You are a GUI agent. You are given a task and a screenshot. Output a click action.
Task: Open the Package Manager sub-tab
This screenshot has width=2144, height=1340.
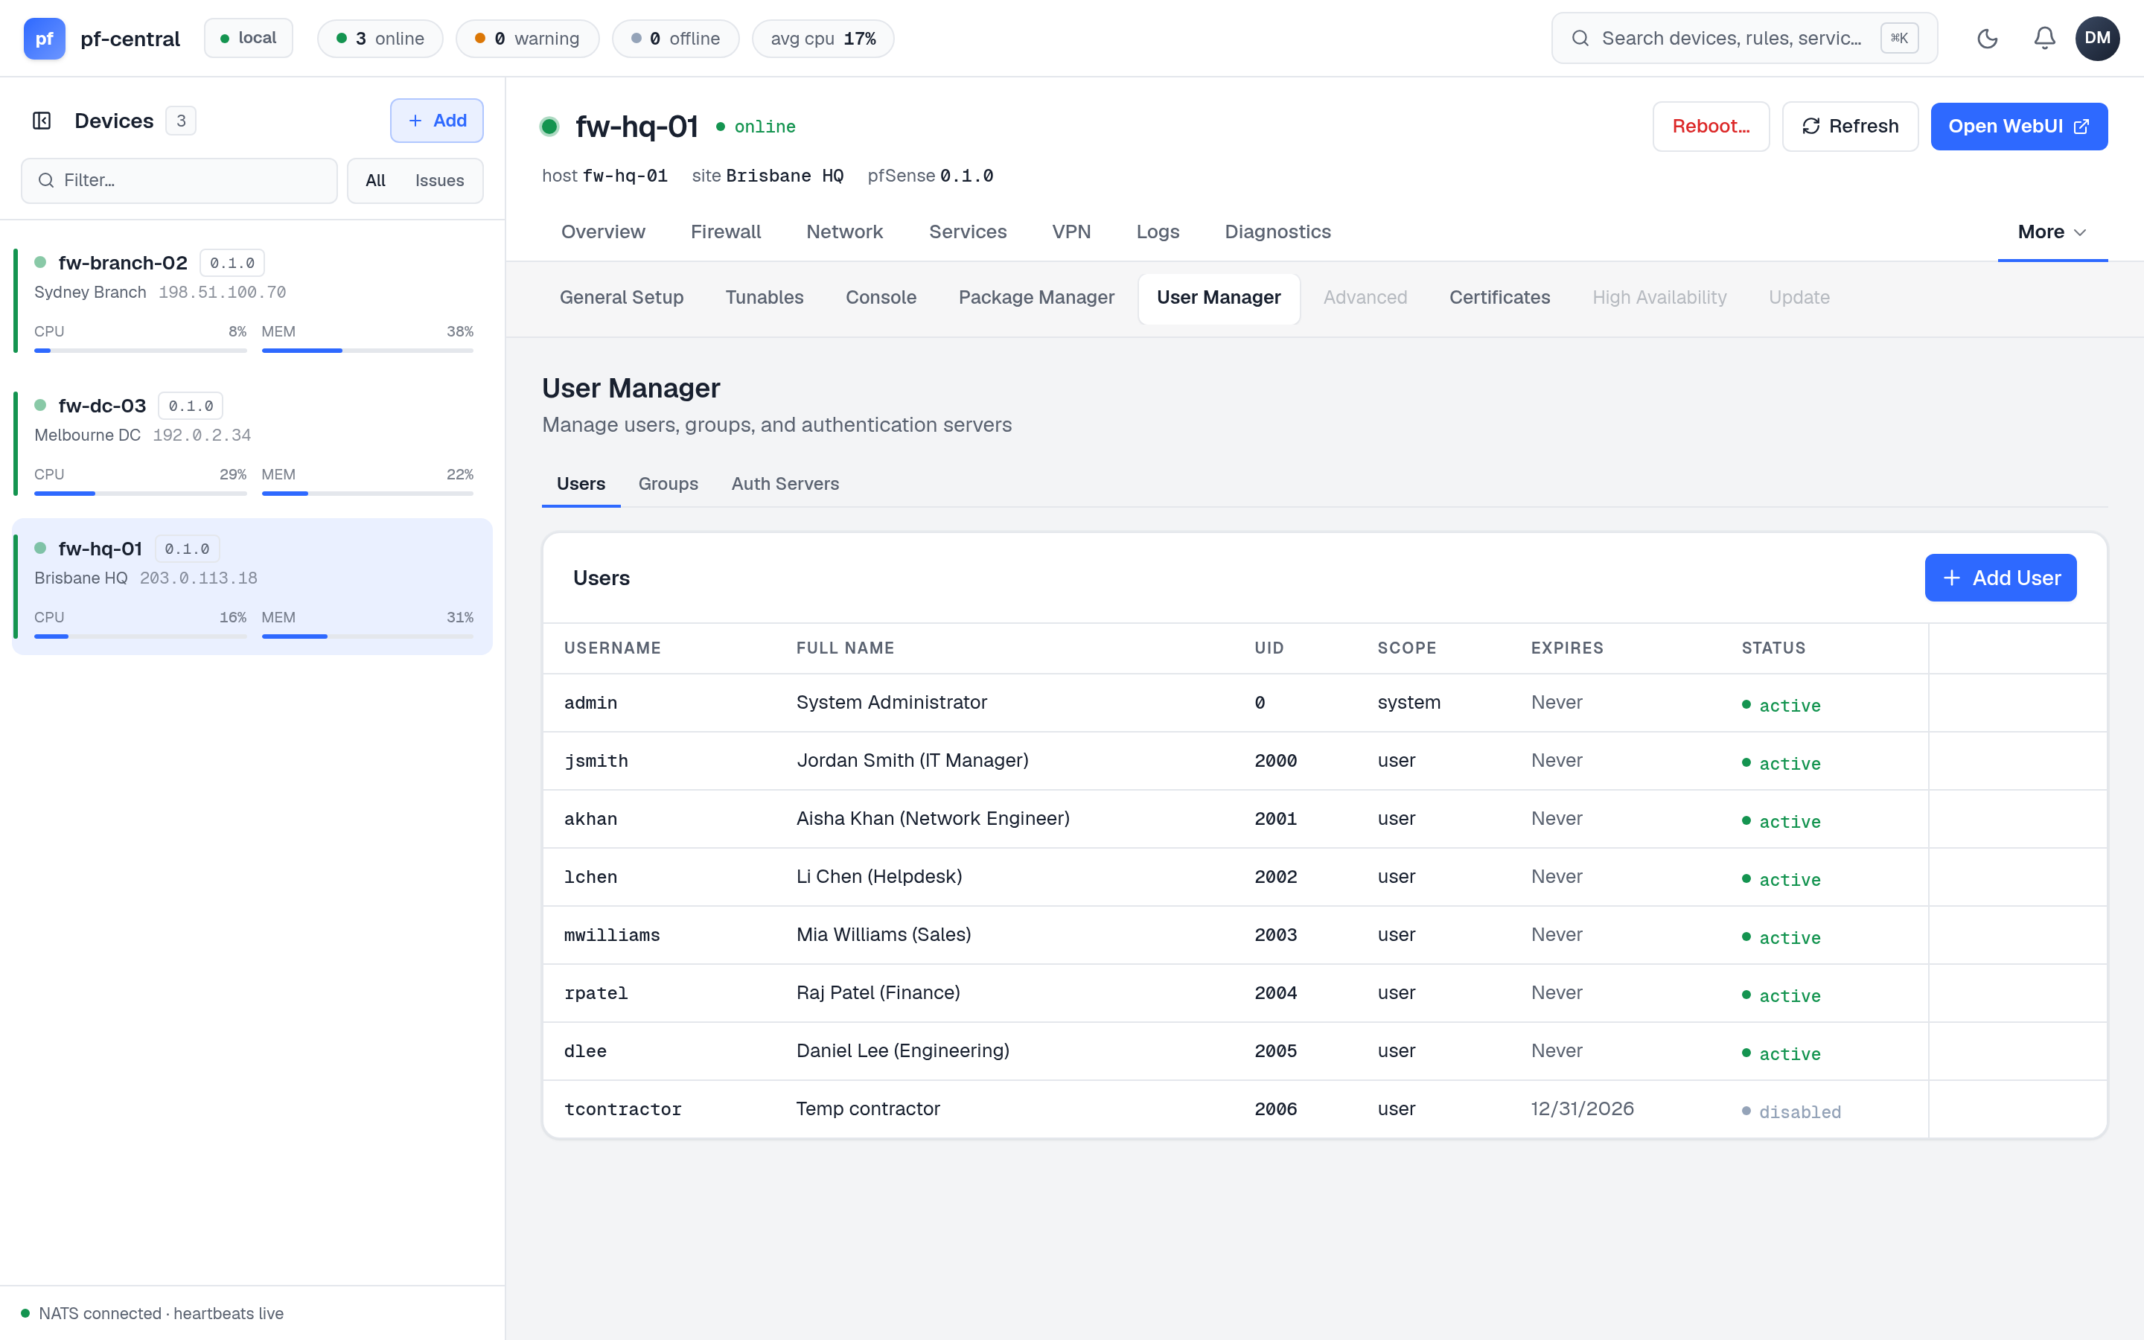[1036, 298]
